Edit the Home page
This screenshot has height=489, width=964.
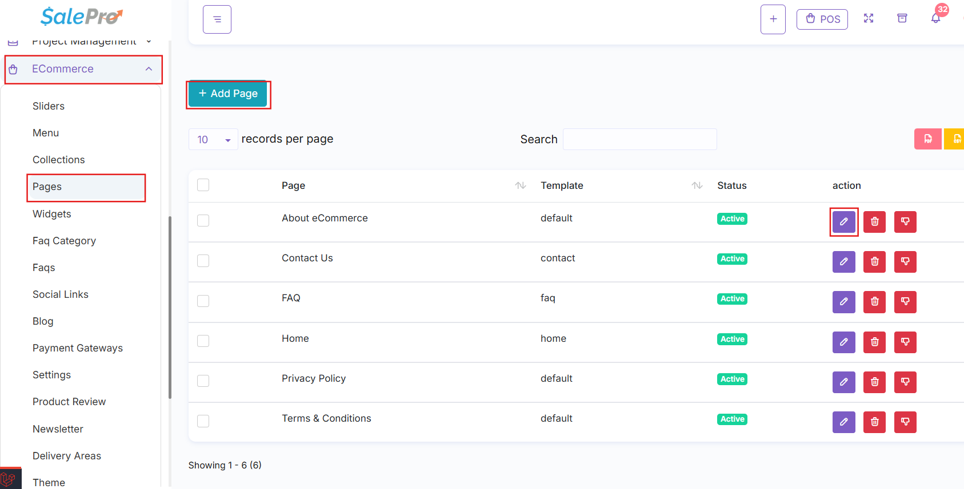844,342
